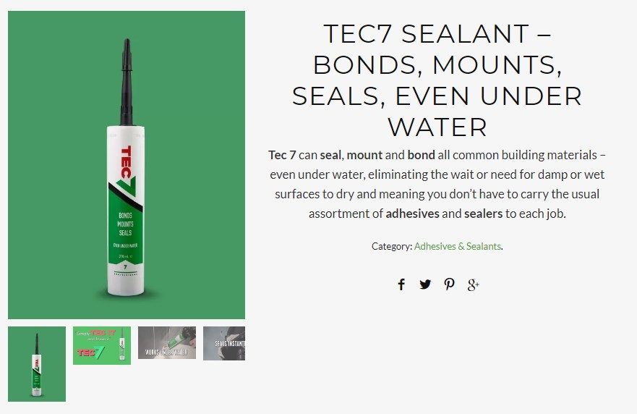637x414 pixels.
Task: Choose the 'Seals Instantly' thumbnail
Action: click(224, 343)
